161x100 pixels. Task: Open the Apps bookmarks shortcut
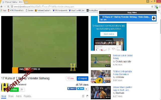4,10
